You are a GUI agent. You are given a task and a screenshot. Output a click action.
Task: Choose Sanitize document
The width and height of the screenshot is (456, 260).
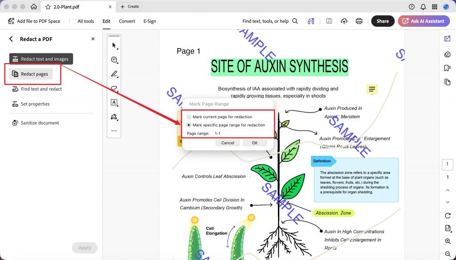(x=36, y=123)
